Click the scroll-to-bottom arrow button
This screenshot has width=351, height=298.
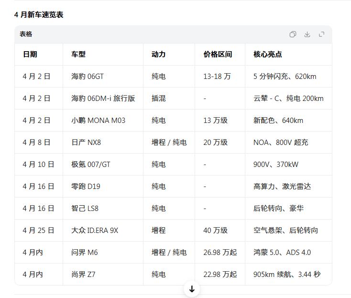192,289
